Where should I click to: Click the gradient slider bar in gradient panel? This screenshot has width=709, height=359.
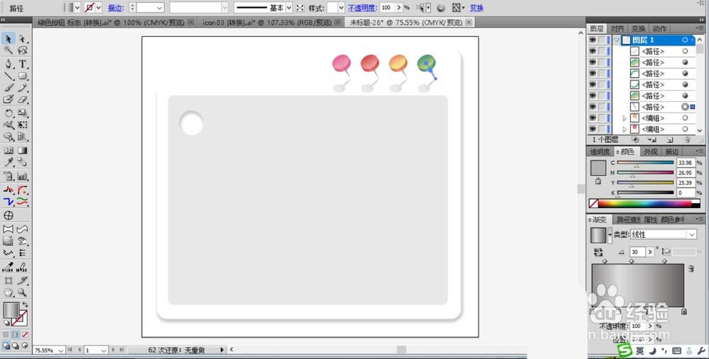coord(637,285)
